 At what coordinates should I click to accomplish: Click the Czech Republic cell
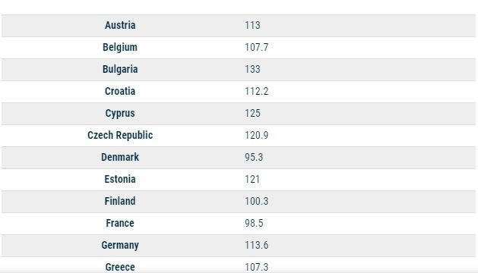click(x=120, y=136)
